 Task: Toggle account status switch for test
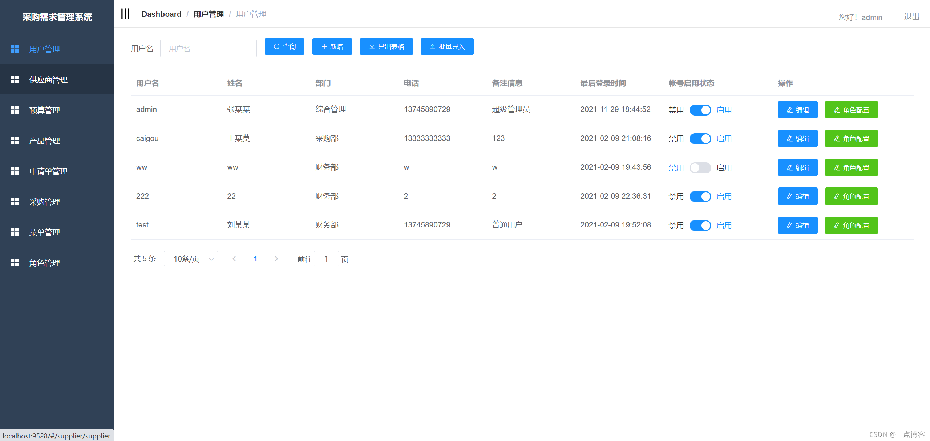[x=700, y=225]
